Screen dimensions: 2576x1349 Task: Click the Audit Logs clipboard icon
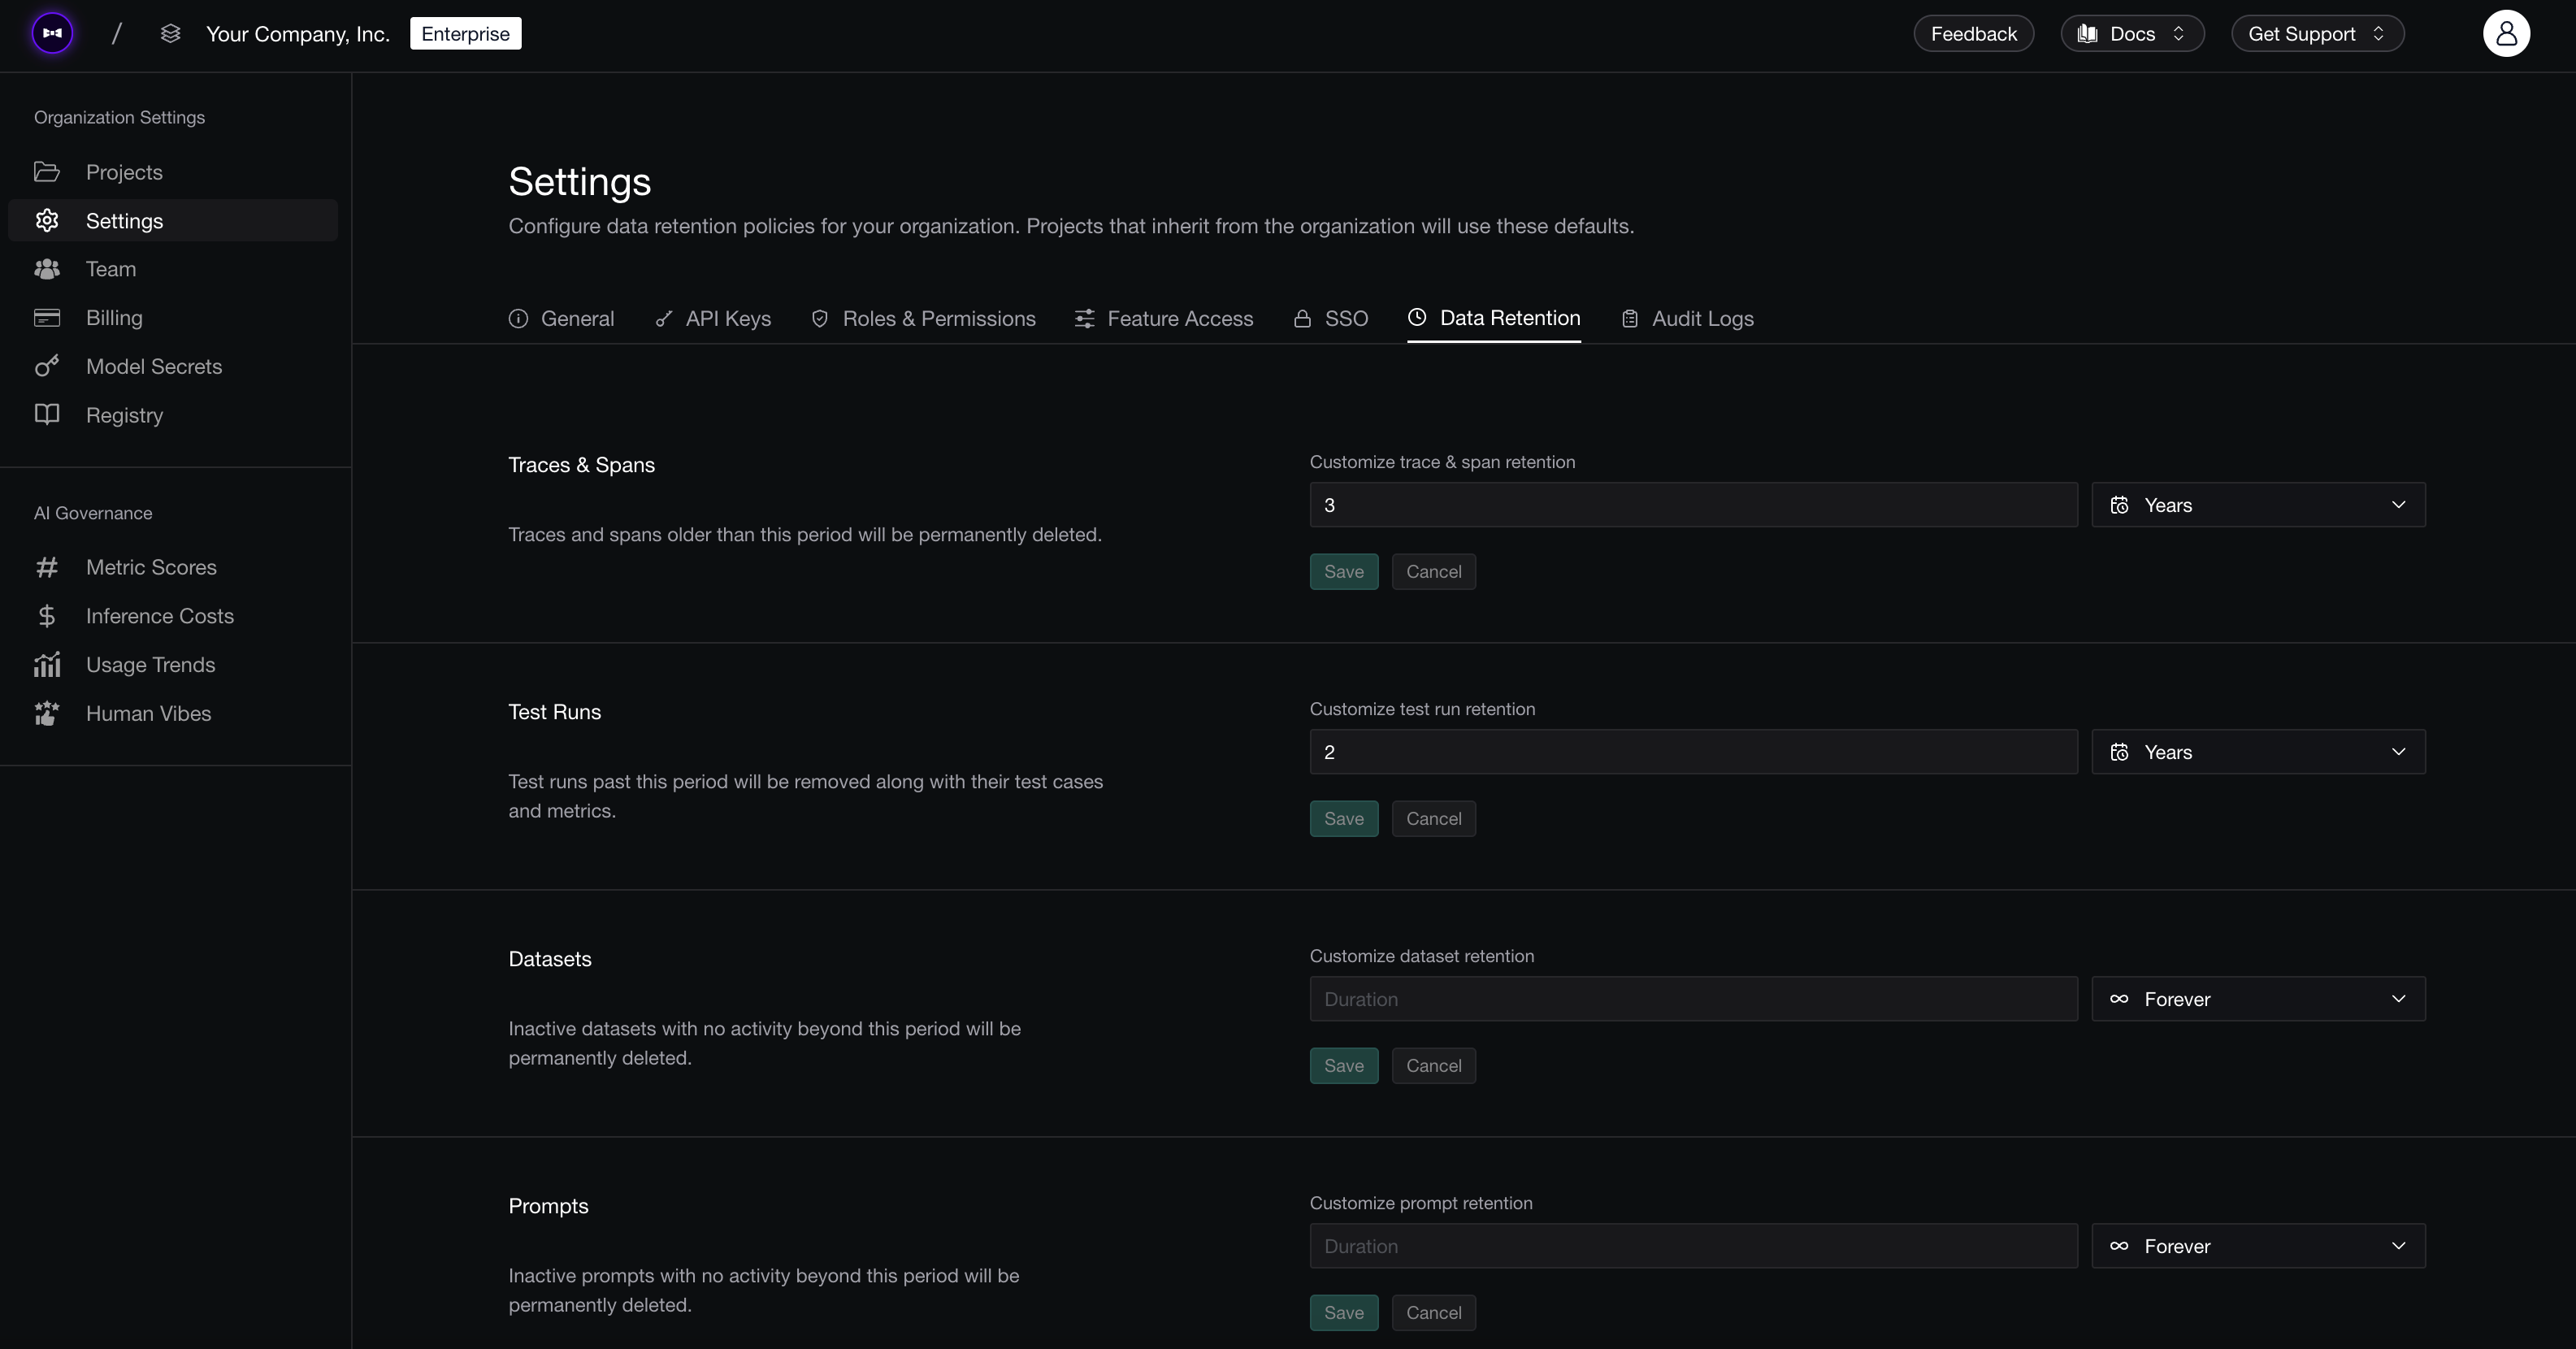point(1630,318)
